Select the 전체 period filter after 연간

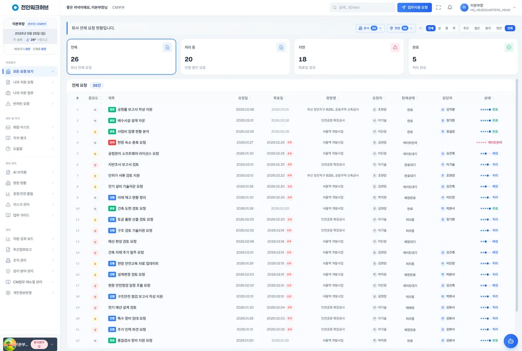click(510, 28)
